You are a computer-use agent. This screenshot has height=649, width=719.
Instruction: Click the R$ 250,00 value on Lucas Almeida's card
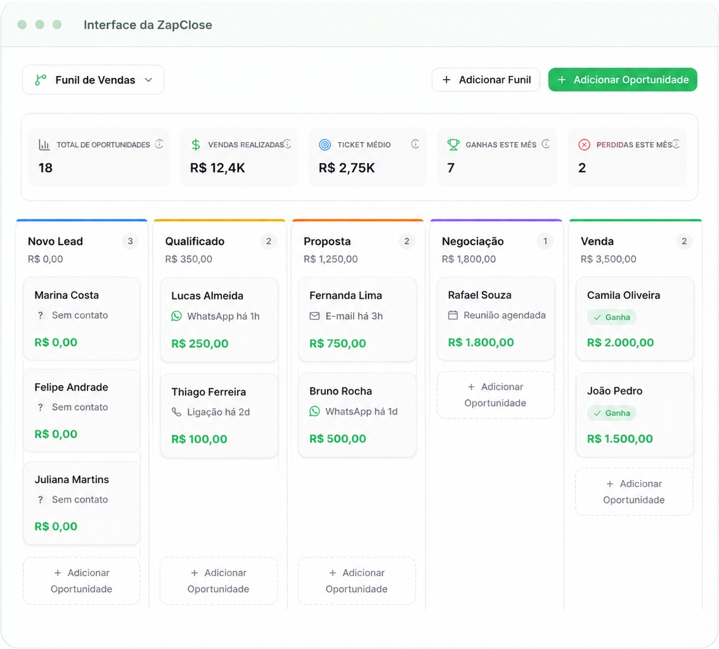click(x=200, y=344)
